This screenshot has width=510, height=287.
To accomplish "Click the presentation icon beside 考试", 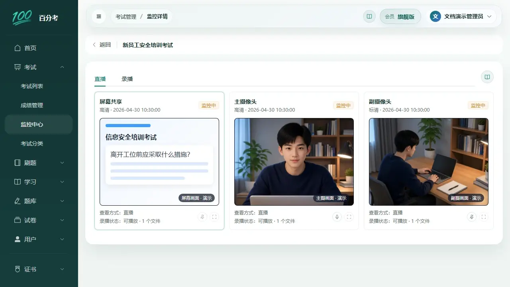I will click(17, 67).
